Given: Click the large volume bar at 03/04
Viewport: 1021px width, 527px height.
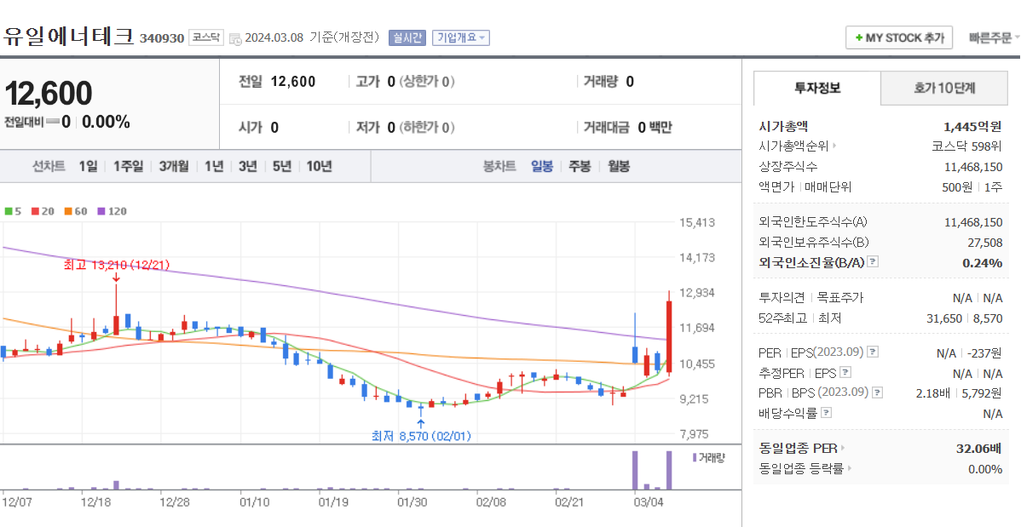Looking at the screenshot, I should click(636, 470).
